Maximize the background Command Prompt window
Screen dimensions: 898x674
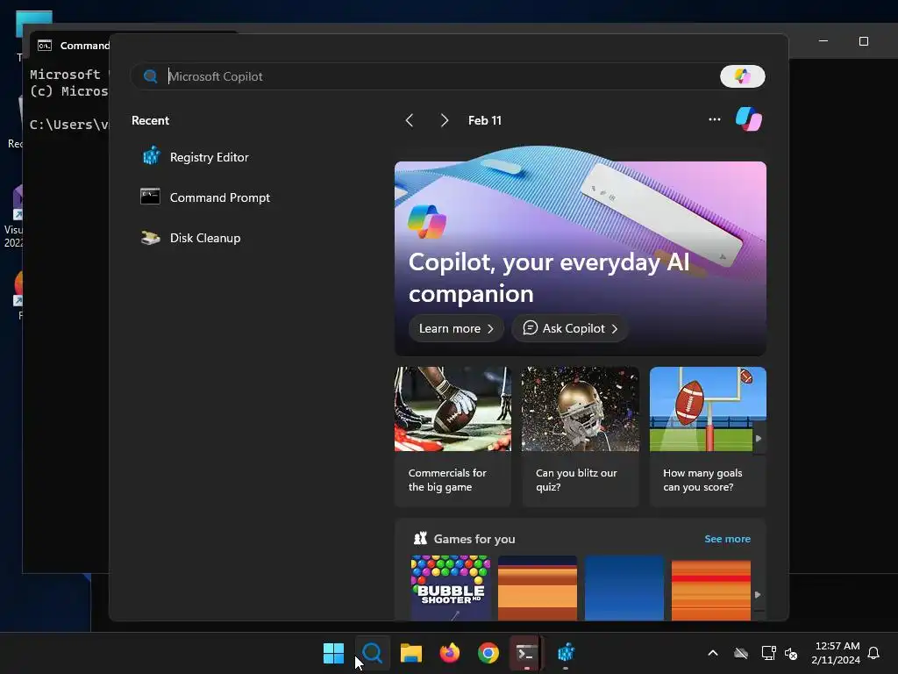[864, 41]
